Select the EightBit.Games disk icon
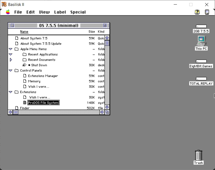The width and height of the screenshot is (215, 170). 201,61
